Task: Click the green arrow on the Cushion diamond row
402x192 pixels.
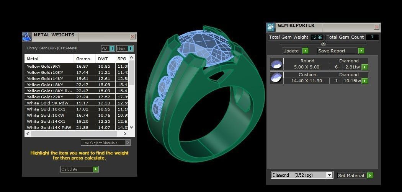Action: click(x=364, y=81)
